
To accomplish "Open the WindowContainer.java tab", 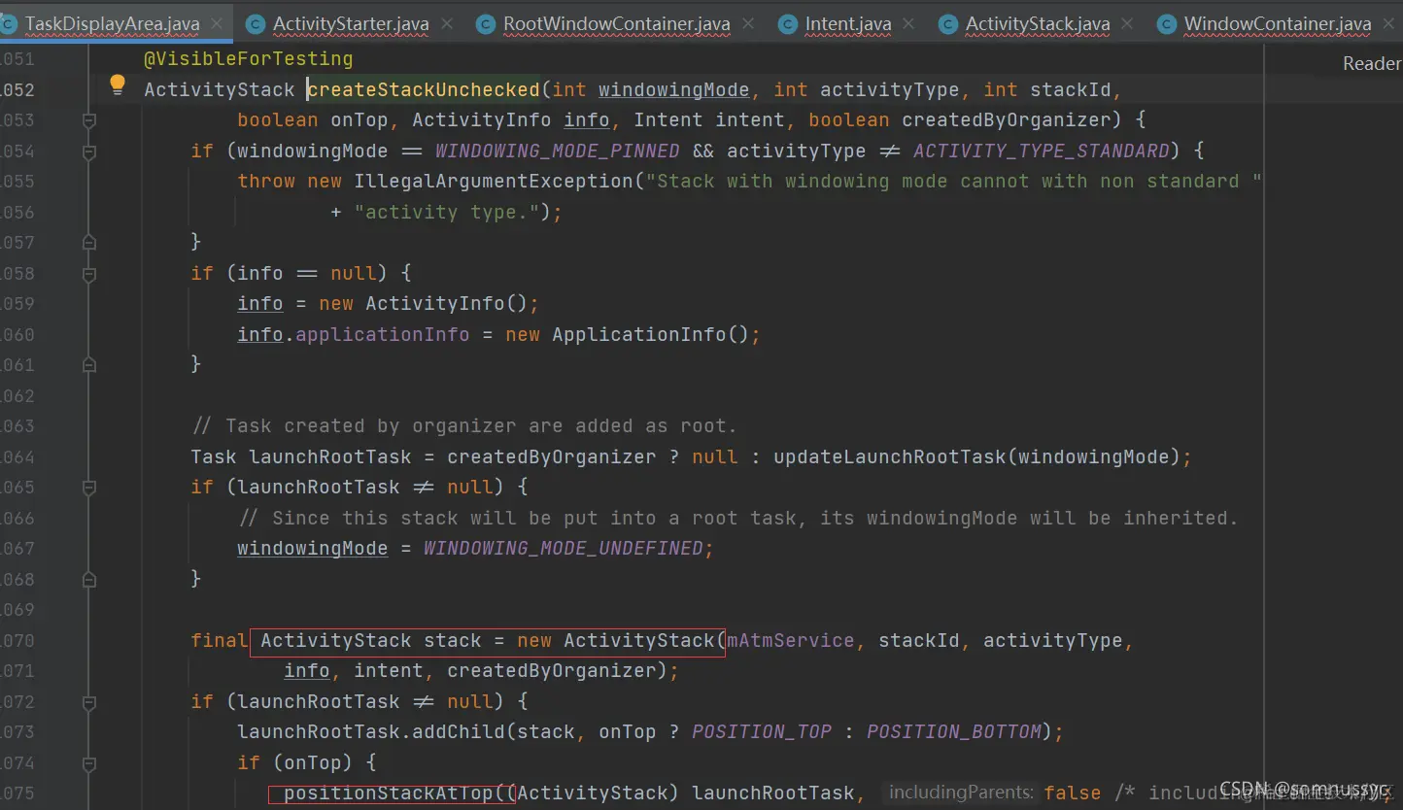I will point(1278,23).
